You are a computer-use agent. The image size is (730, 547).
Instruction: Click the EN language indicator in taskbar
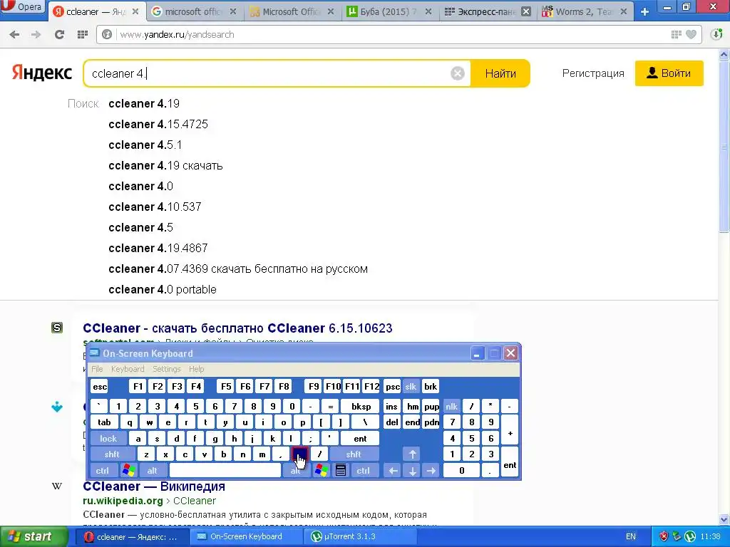point(631,537)
